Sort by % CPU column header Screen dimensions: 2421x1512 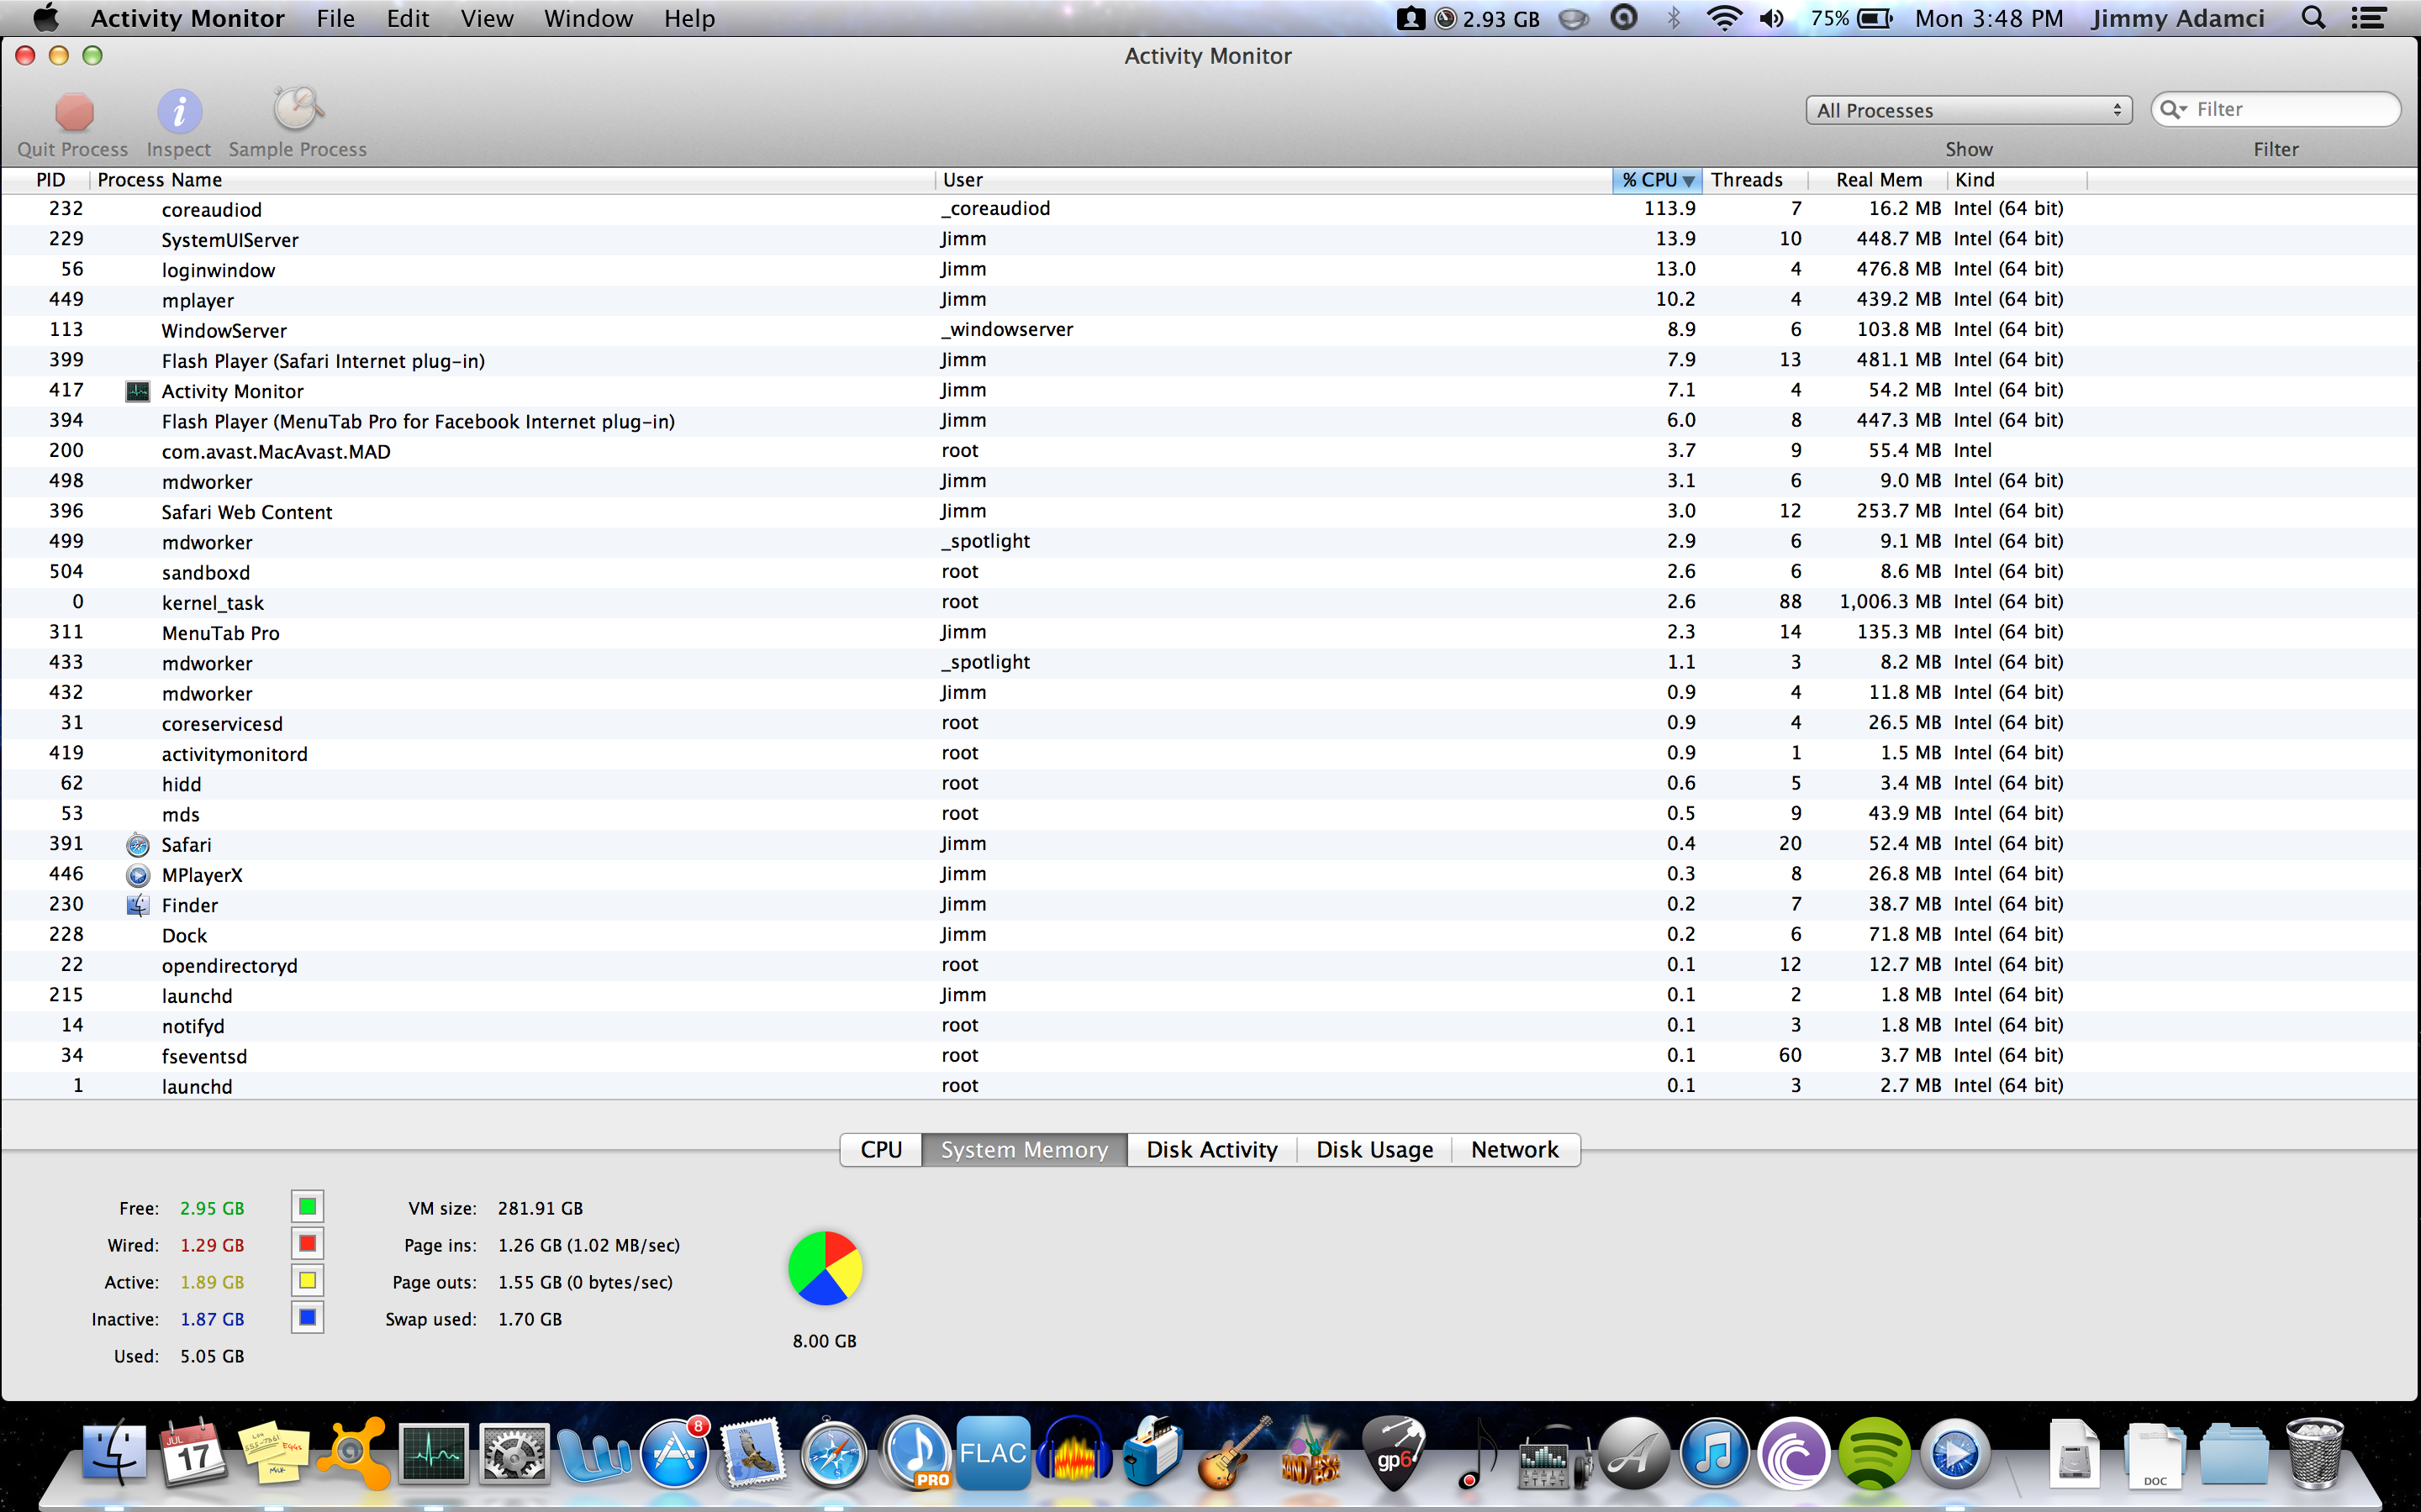(x=1656, y=180)
